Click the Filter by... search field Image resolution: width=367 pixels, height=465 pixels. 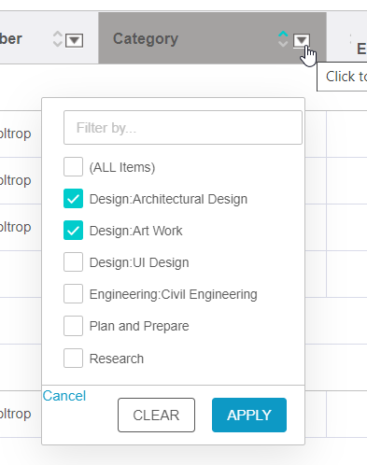[x=183, y=127]
